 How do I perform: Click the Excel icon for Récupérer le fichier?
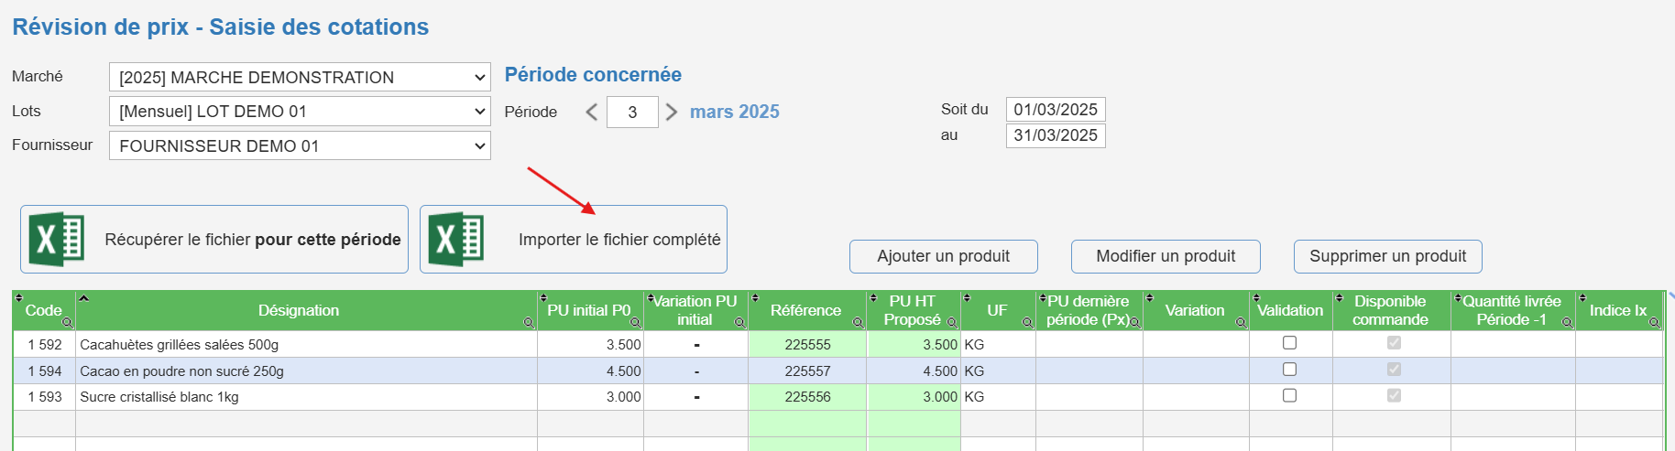point(57,240)
